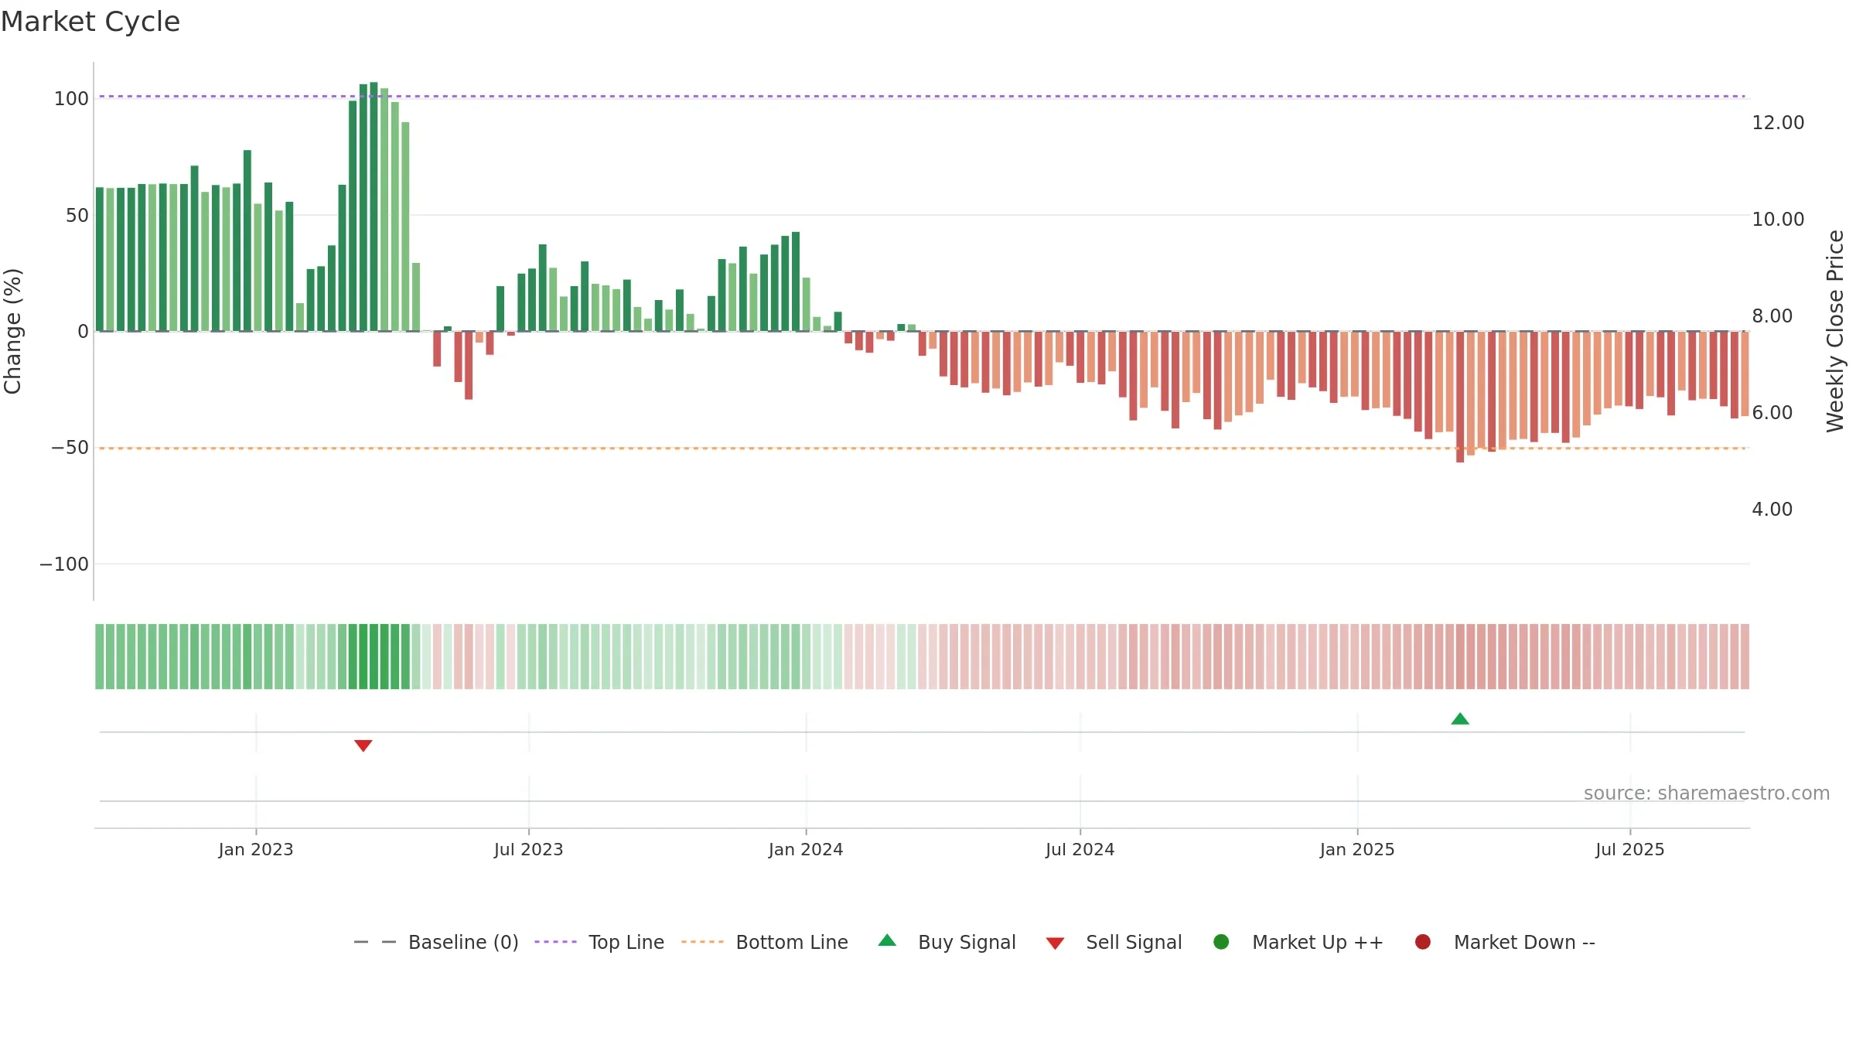This screenshot has width=1856, height=1044.
Task: Click the red triangle icon in the legend
Action: (1056, 943)
